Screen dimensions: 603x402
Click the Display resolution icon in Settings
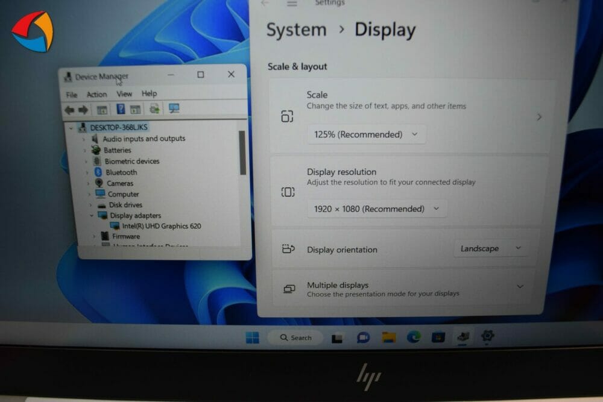[288, 192]
